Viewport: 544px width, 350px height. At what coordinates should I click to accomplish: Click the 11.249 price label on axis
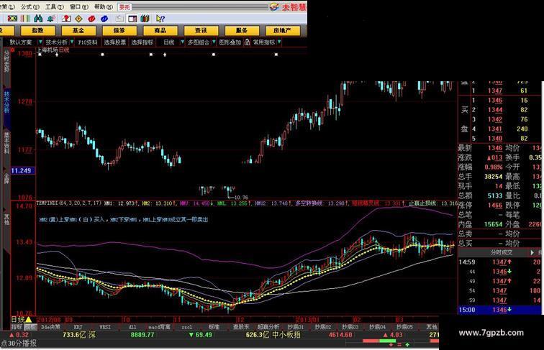pyautogui.click(x=22, y=170)
